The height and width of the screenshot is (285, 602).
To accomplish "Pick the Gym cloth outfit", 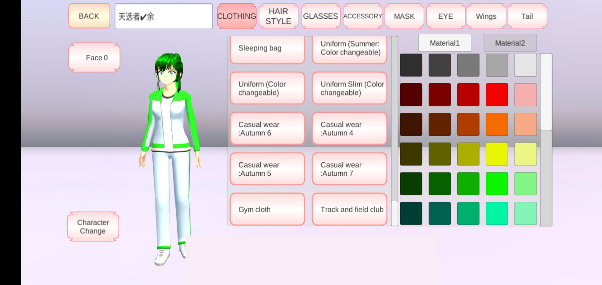I will [x=267, y=209].
